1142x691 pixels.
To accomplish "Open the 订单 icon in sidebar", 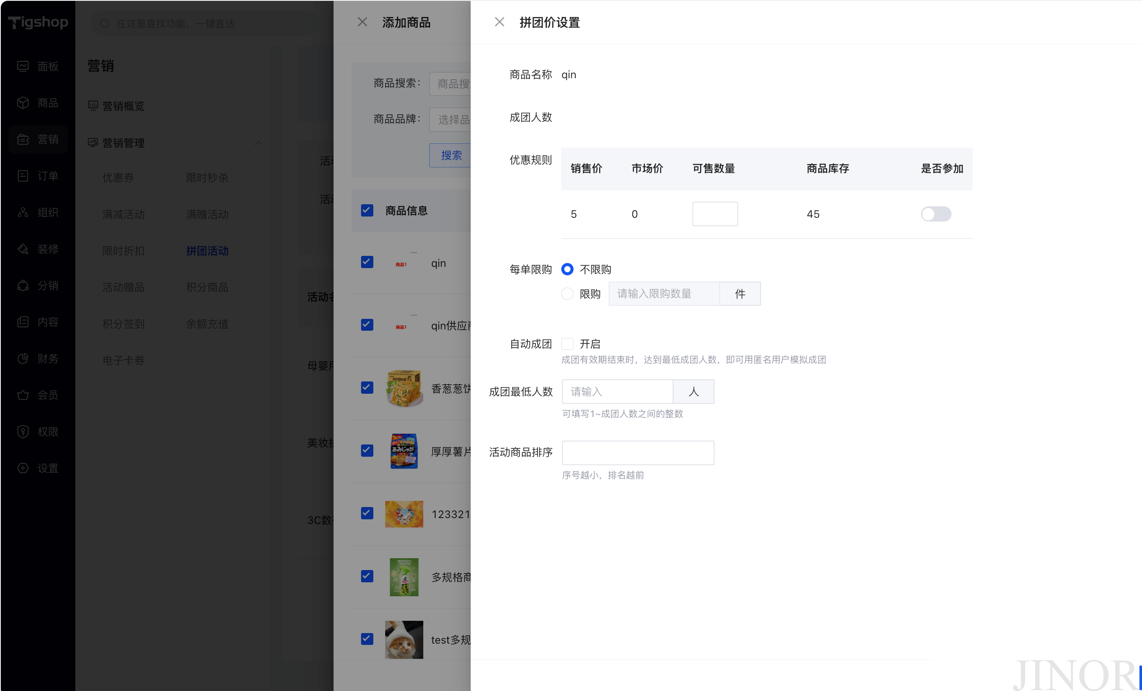I will (x=23, y=176).
